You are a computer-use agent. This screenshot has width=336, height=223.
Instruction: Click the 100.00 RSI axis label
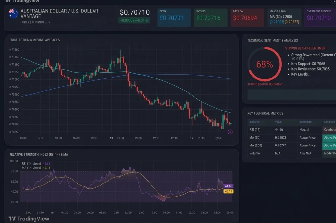pyautogui.click(x=14, y=161)
